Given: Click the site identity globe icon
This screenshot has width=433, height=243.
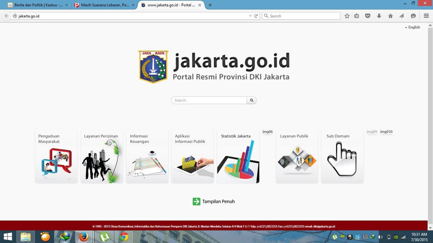Looking at the screenshot, I should click(15, 16).
